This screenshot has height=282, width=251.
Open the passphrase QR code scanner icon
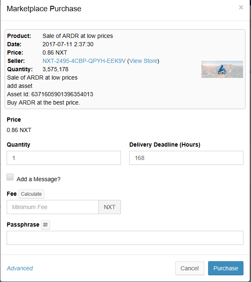point(45,225)
